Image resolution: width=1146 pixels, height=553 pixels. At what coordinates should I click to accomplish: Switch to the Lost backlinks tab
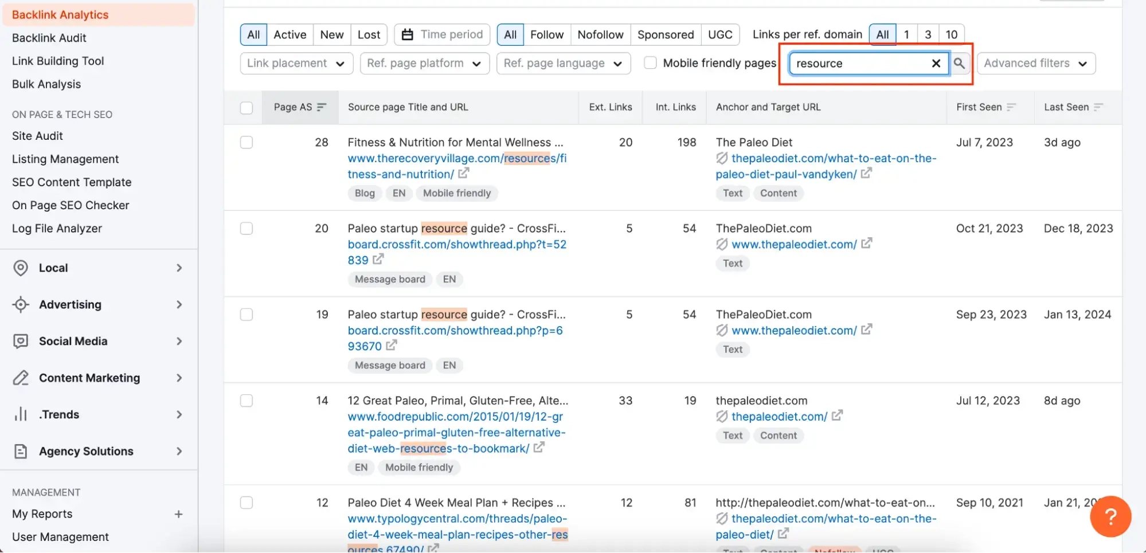point(369,34)
